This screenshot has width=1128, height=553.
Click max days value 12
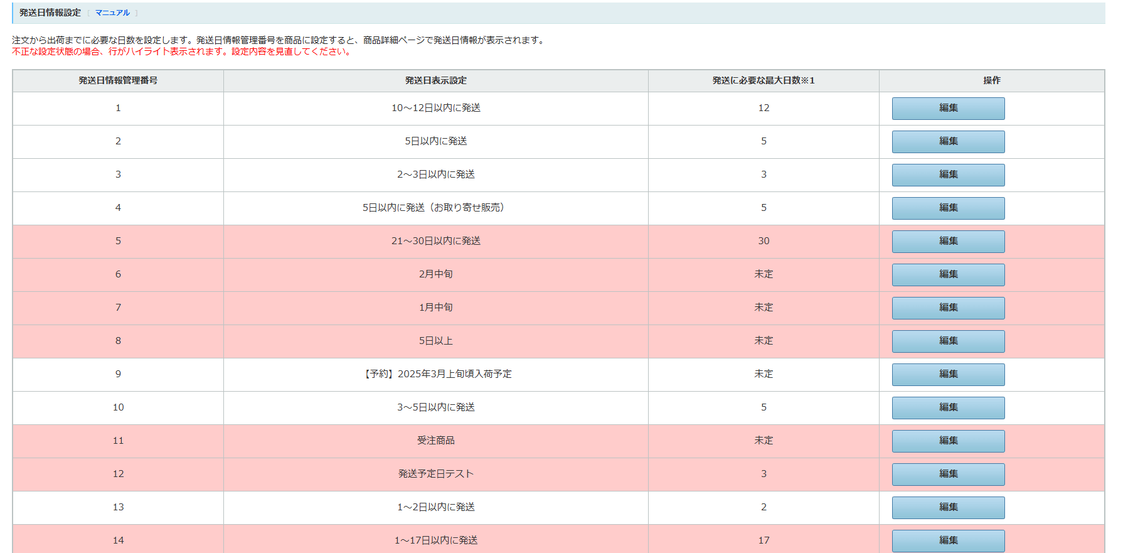click(764, 108)
